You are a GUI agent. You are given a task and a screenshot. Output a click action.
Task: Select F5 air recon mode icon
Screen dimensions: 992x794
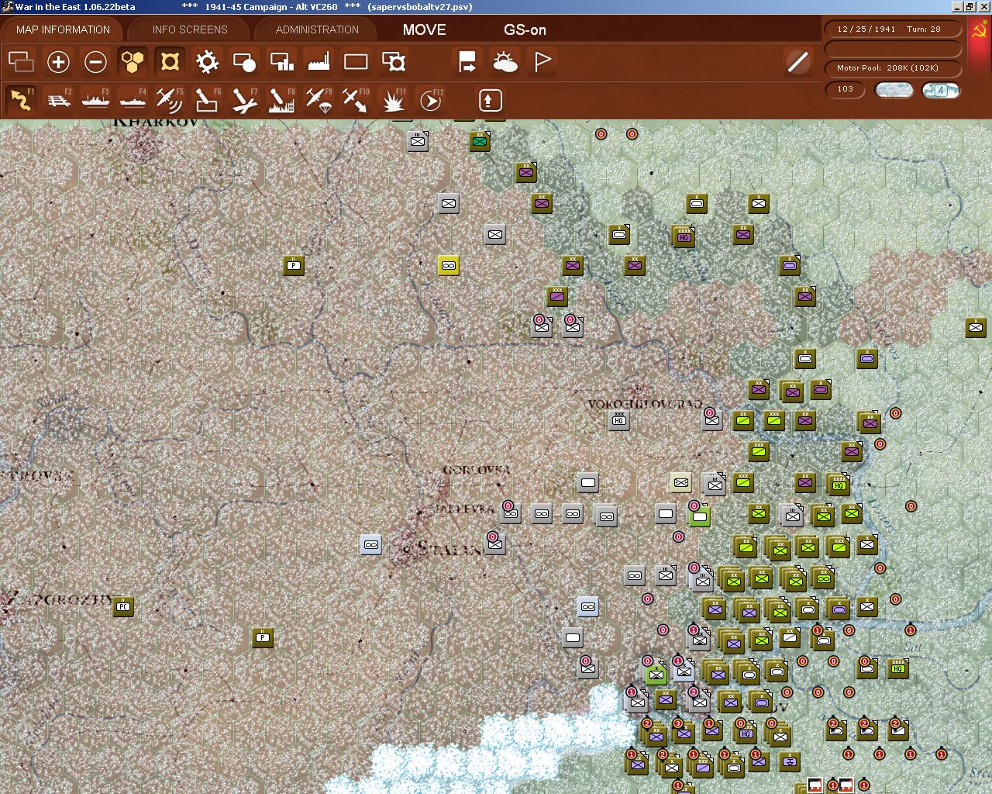[x=170, y=100]
